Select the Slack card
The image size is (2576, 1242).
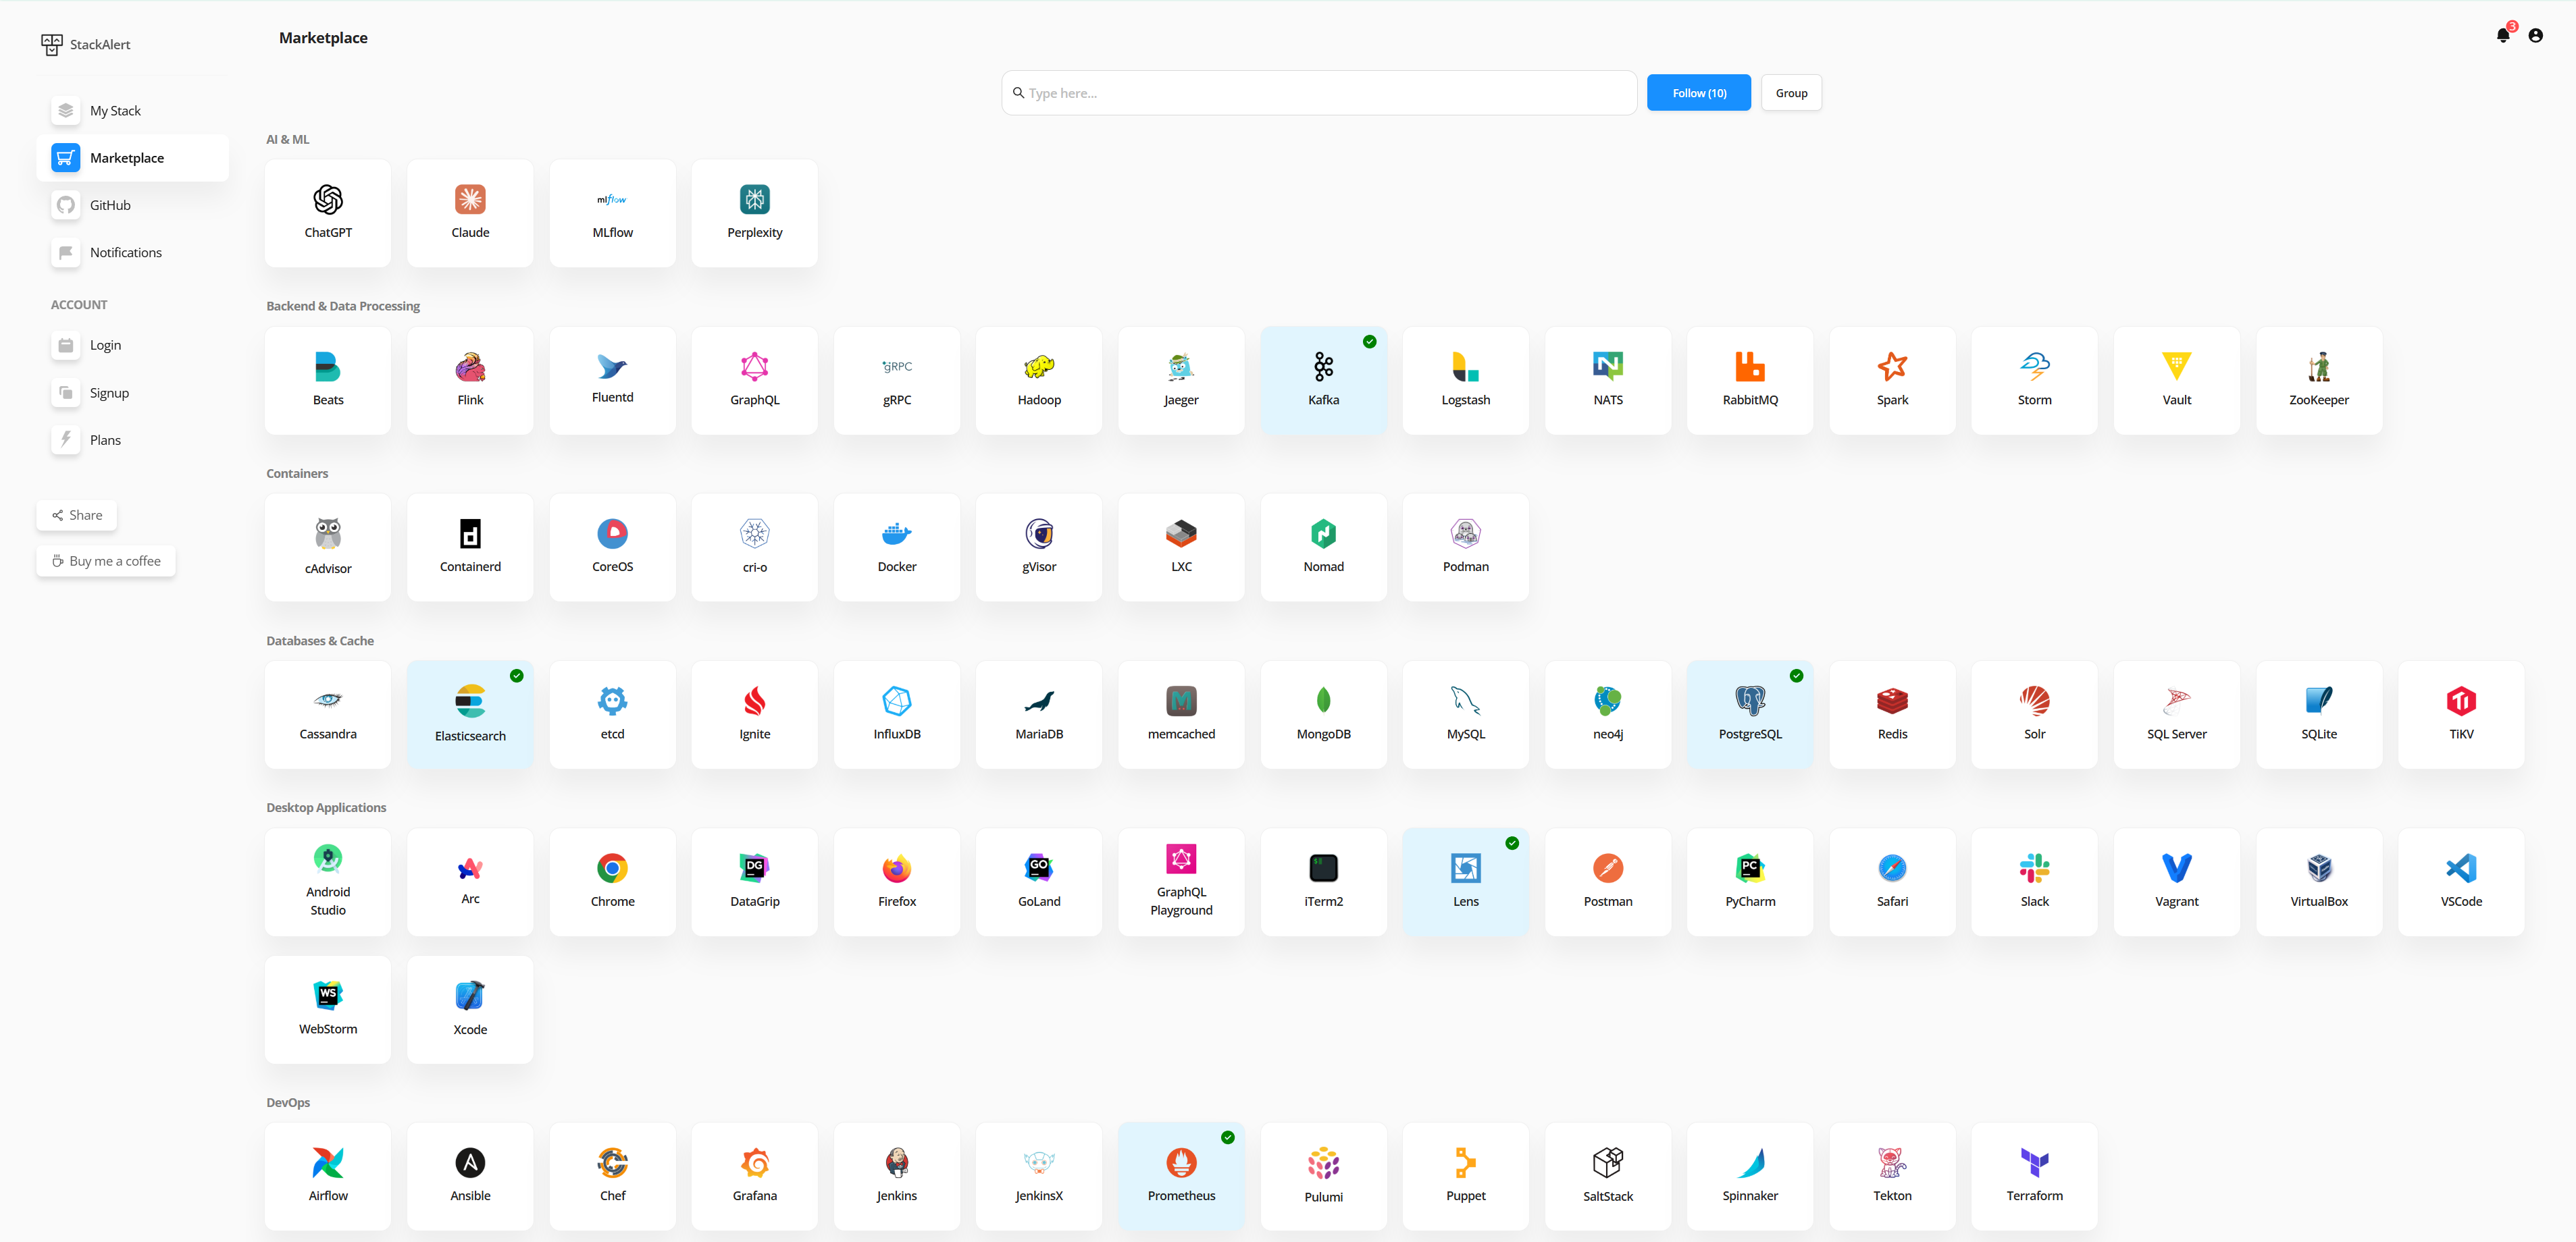(2034, 882)
